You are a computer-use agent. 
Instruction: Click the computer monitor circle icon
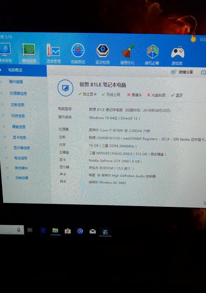(x=65, y=88)
